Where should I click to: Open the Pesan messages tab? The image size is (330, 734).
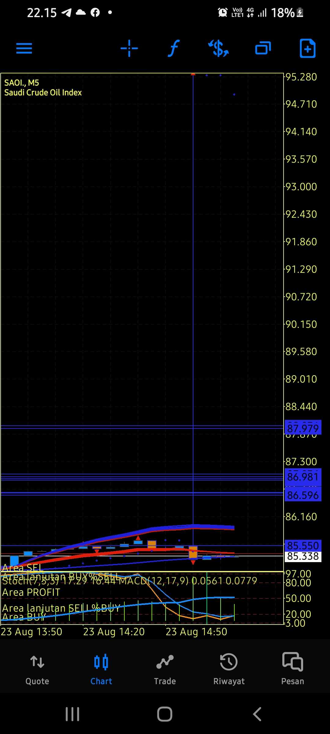292,669
